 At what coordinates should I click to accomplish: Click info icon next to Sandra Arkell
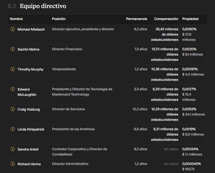[12, 149]
